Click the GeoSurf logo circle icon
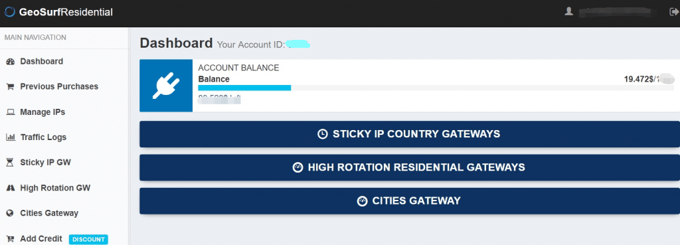 coord(9,12)
